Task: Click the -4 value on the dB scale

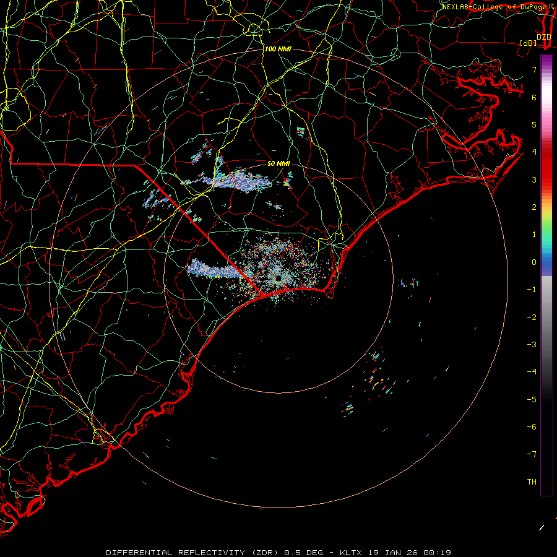Action: click(x=532, y=372)
